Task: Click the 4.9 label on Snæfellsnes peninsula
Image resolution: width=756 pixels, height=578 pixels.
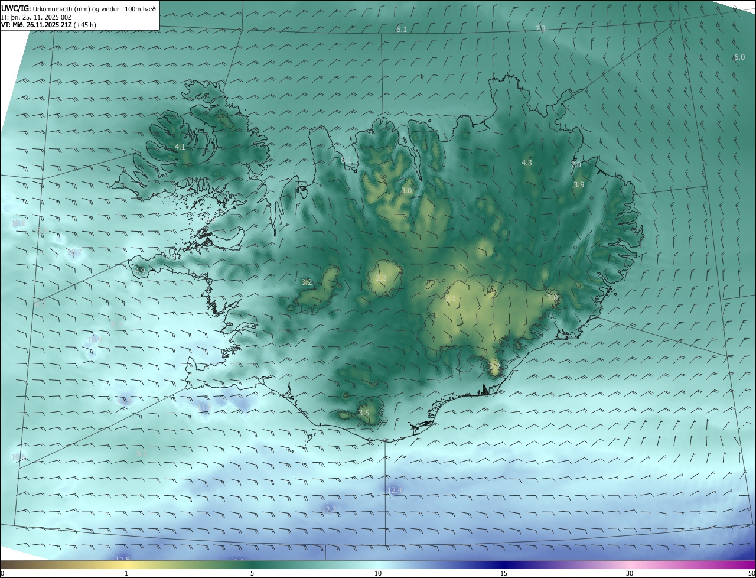Action: coord(140,271)
